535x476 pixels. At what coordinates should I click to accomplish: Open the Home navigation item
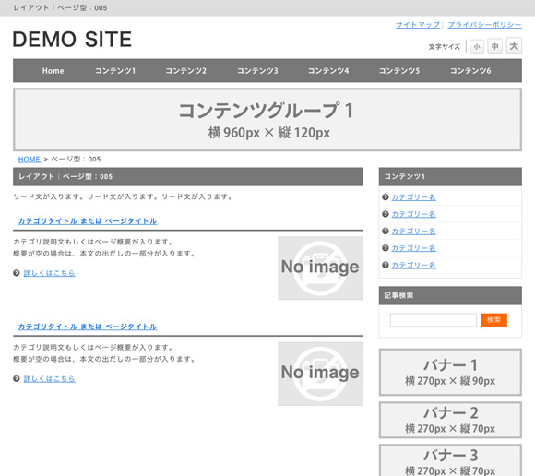(53, 71)
